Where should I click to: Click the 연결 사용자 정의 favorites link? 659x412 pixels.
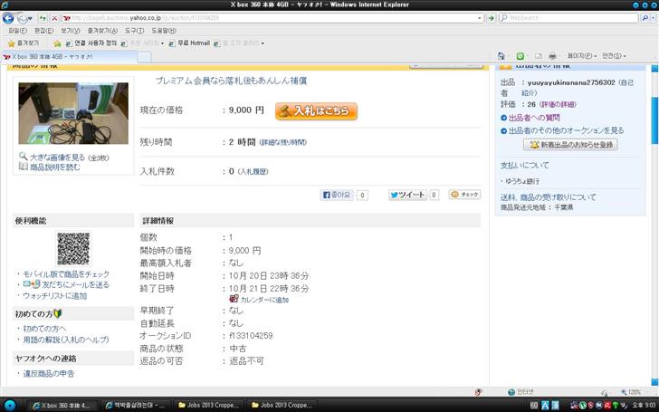pyautogui.click(x=91, y=43)
